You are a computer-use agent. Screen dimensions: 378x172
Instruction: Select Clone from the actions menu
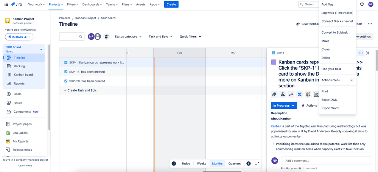click(325, 50)
